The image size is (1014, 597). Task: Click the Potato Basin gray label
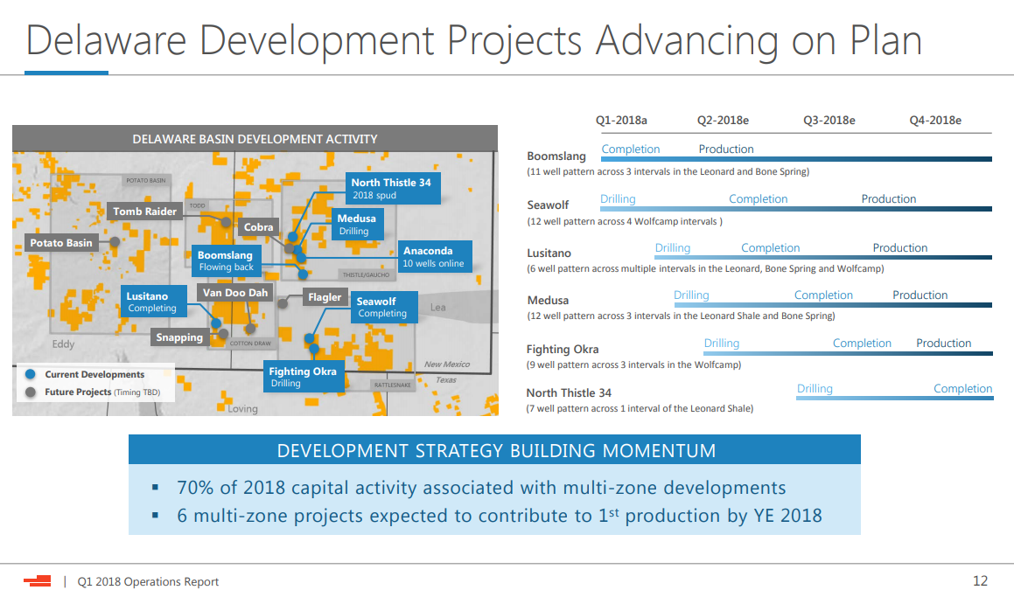(60, 243)
